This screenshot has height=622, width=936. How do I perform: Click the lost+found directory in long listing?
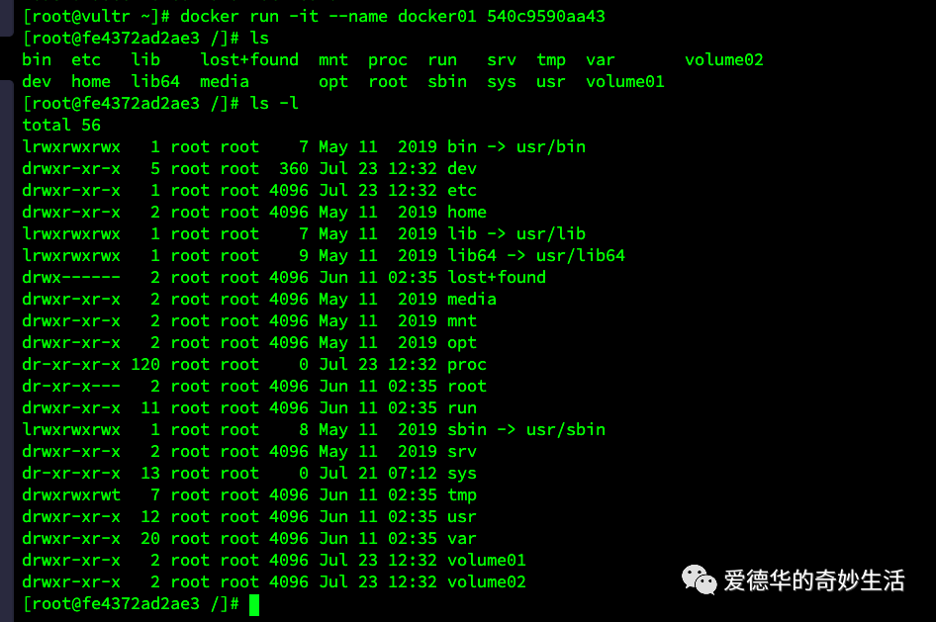tap(497, 277)
